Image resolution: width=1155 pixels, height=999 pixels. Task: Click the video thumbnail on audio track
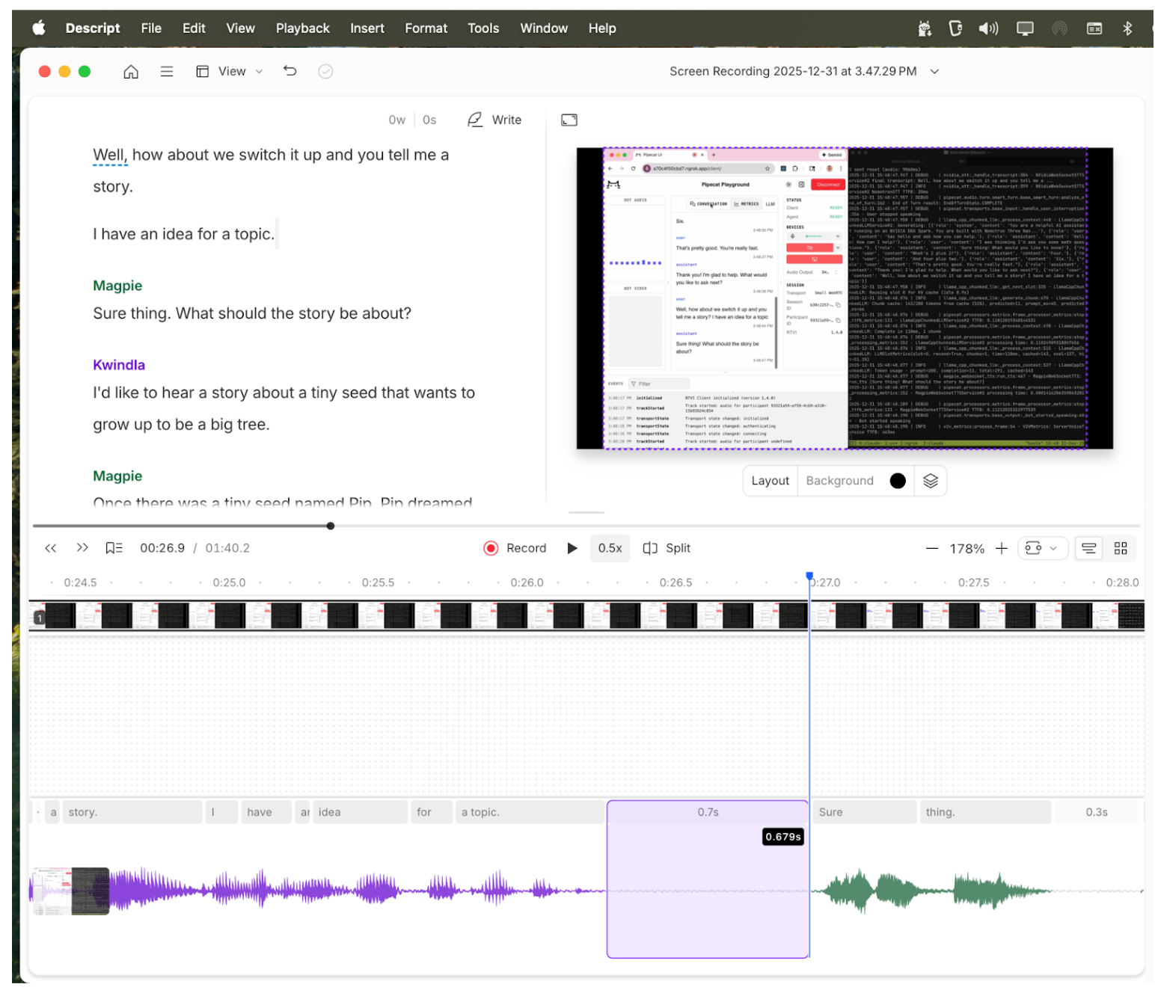click(x=70, y=891)
